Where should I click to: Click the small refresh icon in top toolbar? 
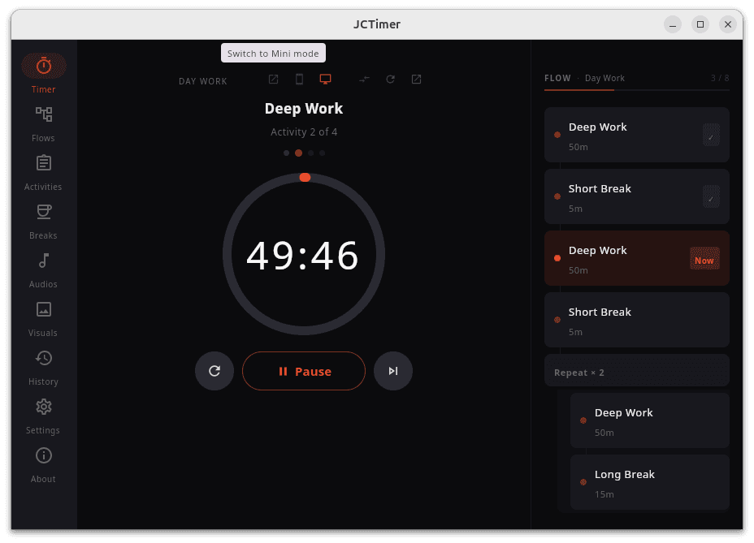tap(391, 80)
